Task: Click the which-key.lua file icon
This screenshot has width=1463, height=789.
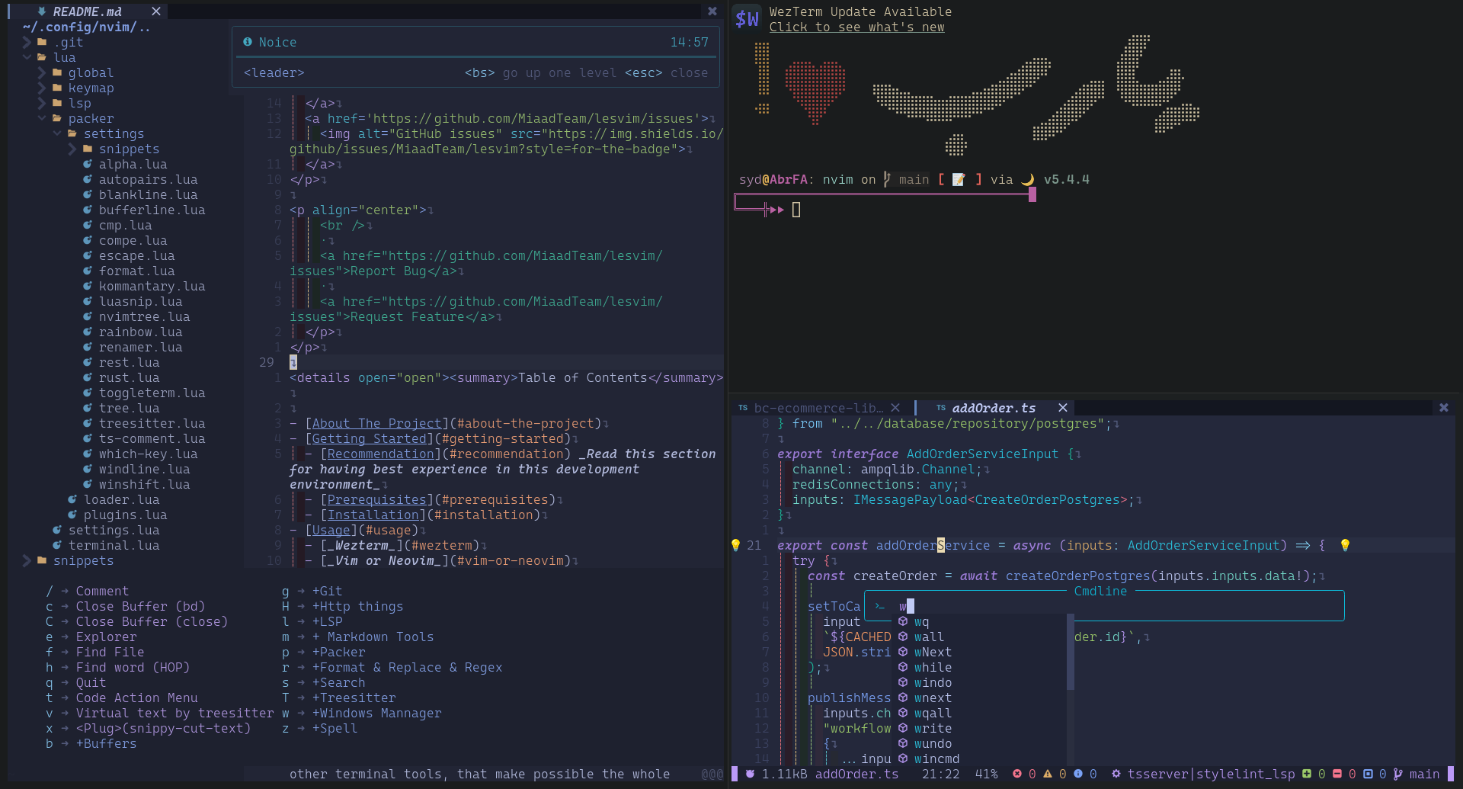Action: [x=88, y=454]
